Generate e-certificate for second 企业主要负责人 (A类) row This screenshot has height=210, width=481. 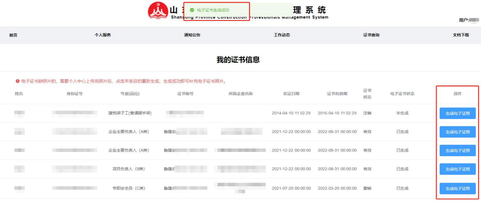click(457, 150)
